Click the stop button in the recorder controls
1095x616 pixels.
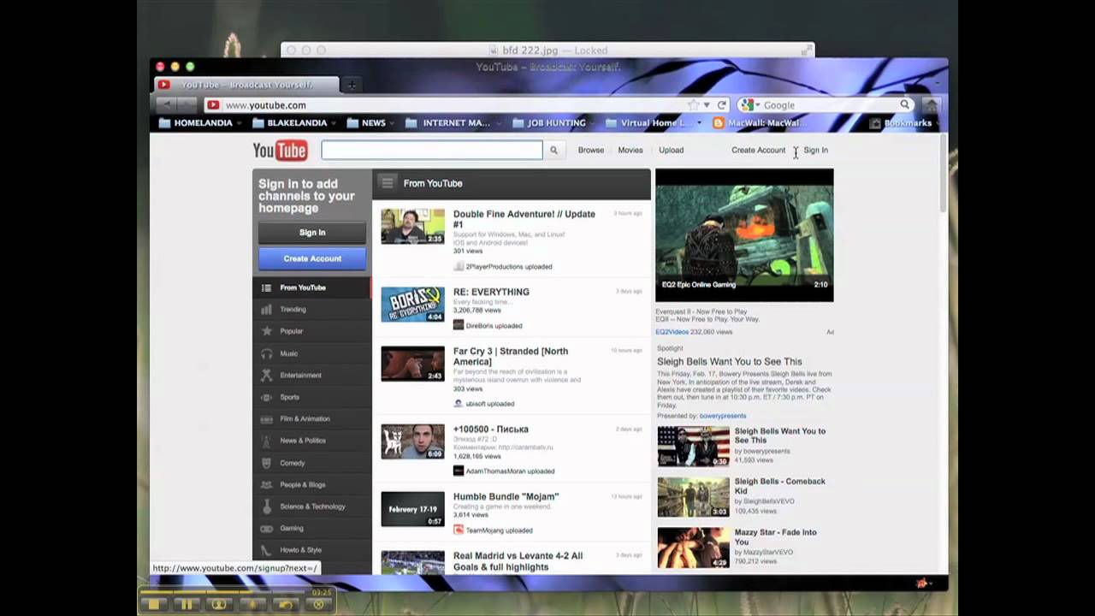[153, 604]
